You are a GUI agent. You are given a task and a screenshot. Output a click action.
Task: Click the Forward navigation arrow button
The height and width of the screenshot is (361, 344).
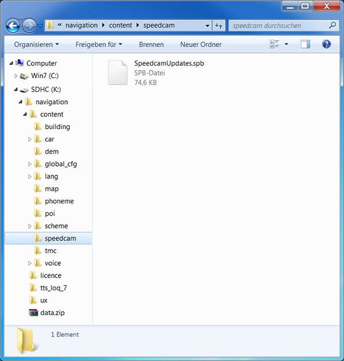point(29,26)
